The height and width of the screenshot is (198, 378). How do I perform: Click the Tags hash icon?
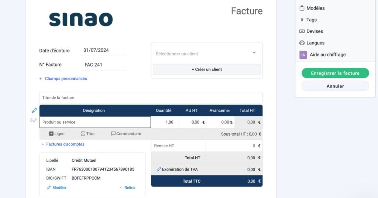point(302,20)
